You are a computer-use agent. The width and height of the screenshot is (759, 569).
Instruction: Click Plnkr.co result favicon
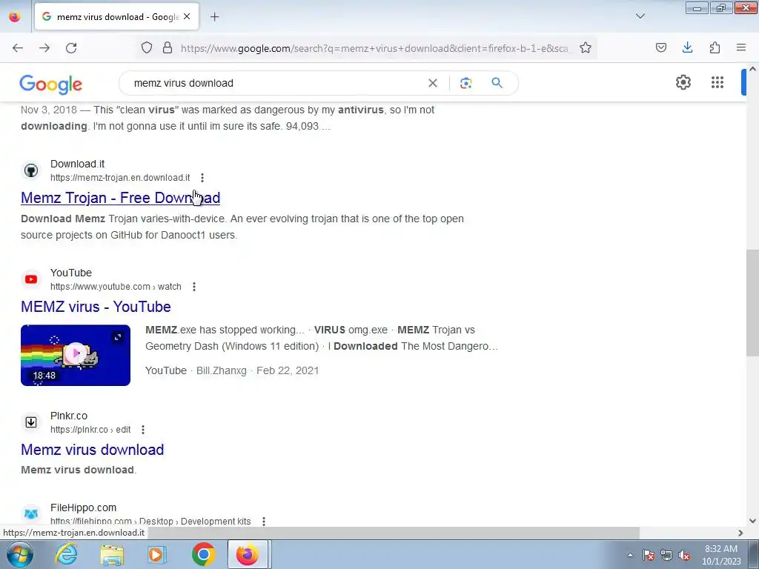coord(31,422)
